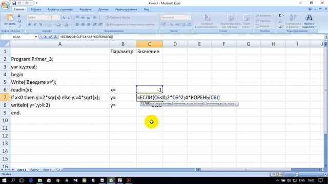
Task: Click inside the formula bar text
Action: pyautogui.click(x=87, y=37)
